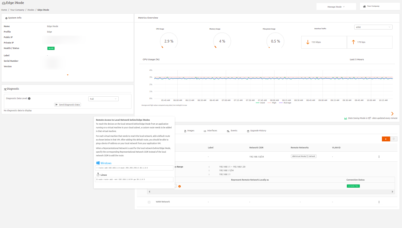Click the trash delete network button
The width and height of the screenshot is (402, 228).
393,139
